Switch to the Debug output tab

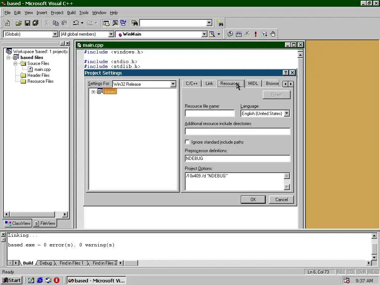[x=46, y=263]
